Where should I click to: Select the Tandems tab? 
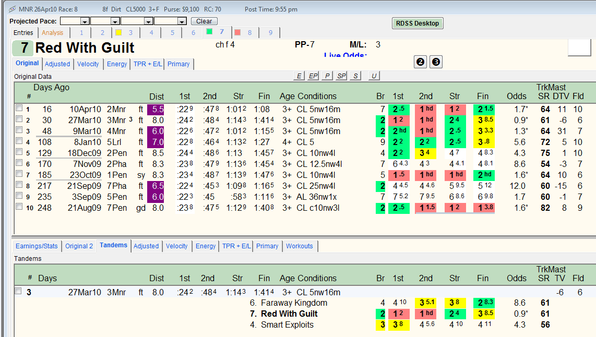click(x=113, y=245)
